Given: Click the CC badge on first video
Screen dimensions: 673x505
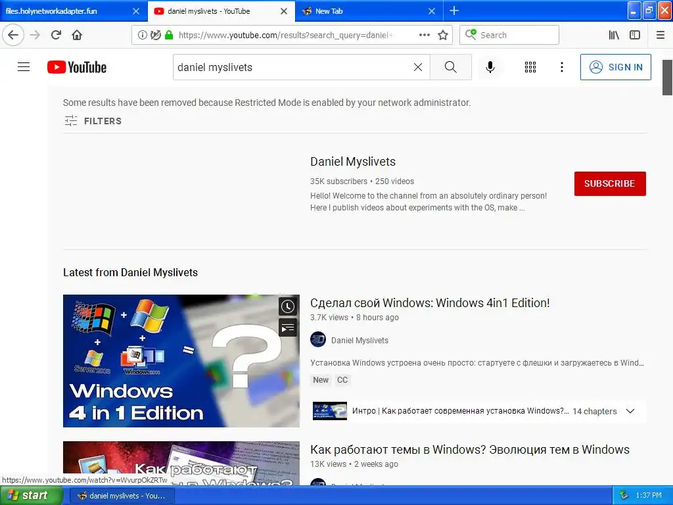Looking at the screenshot, I should [342, 379].
